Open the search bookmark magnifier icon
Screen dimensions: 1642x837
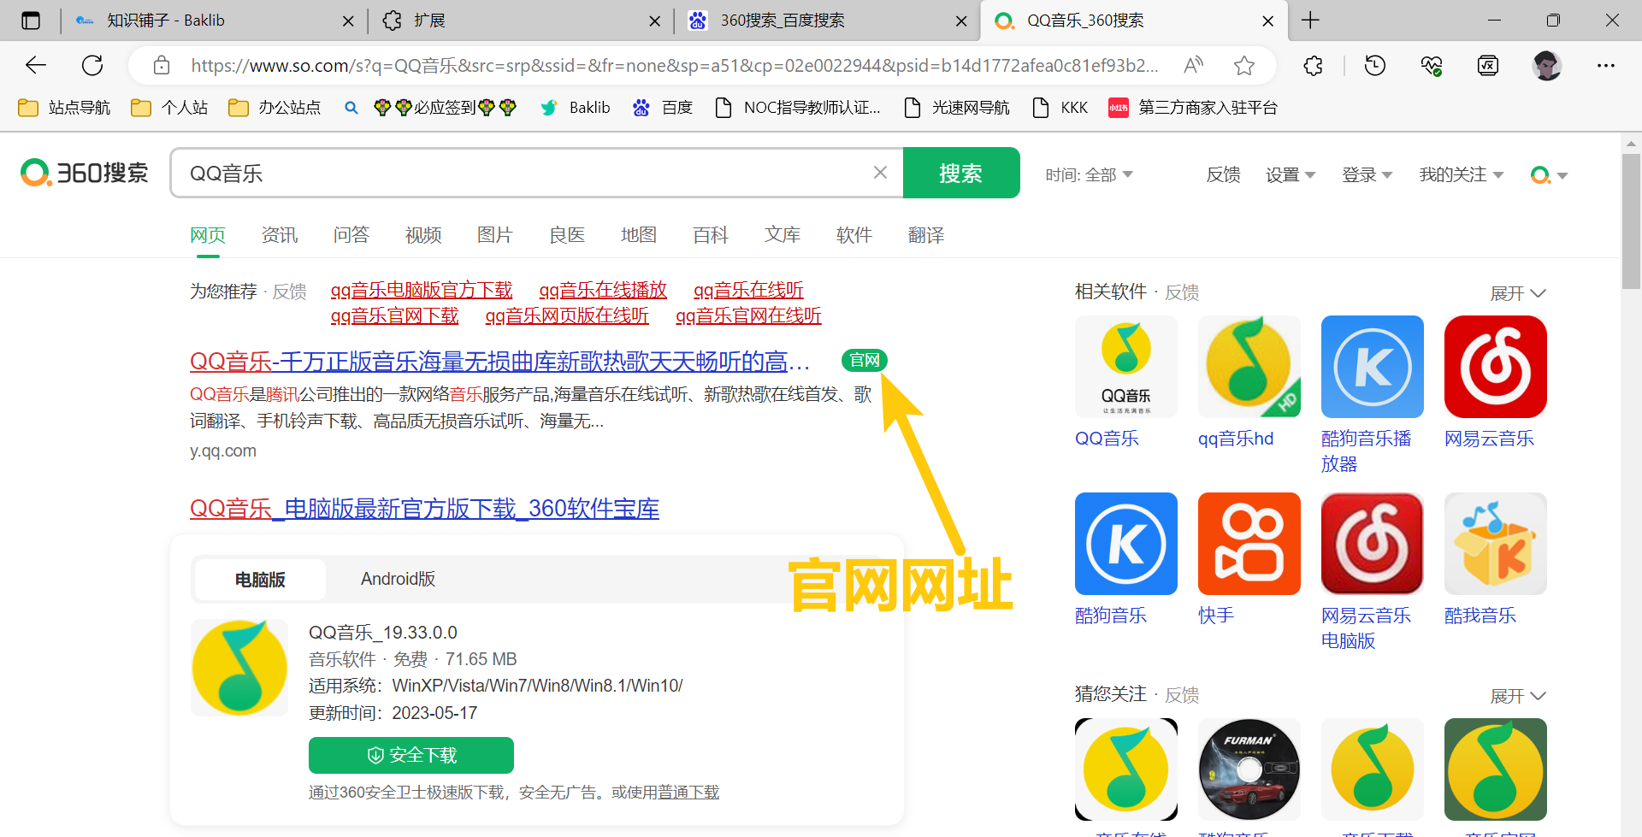pos(351,108)
